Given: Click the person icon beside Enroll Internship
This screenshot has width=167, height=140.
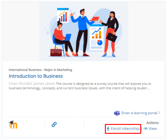Looking at the screenshot, I should pos(108,128).
